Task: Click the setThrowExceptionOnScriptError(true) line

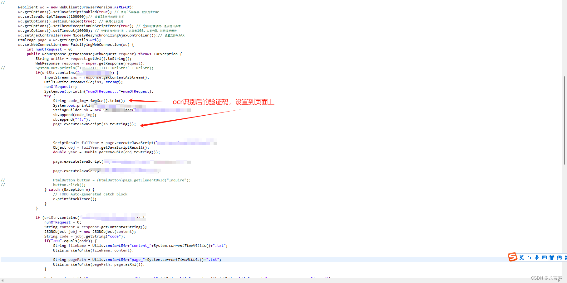Action: [99, 26]
